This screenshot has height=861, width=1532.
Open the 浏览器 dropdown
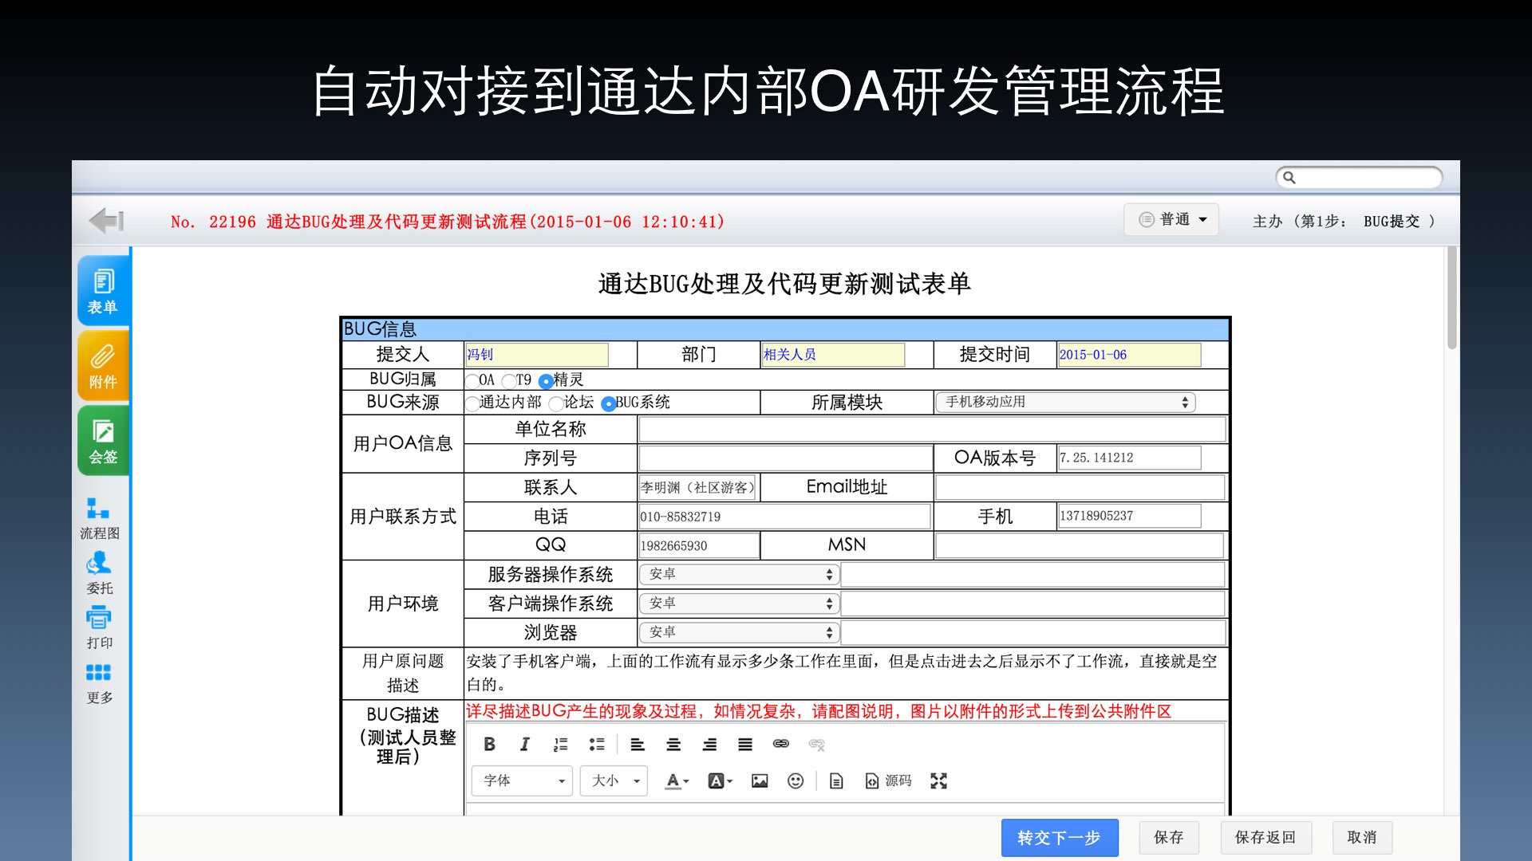tap(739, 632)
